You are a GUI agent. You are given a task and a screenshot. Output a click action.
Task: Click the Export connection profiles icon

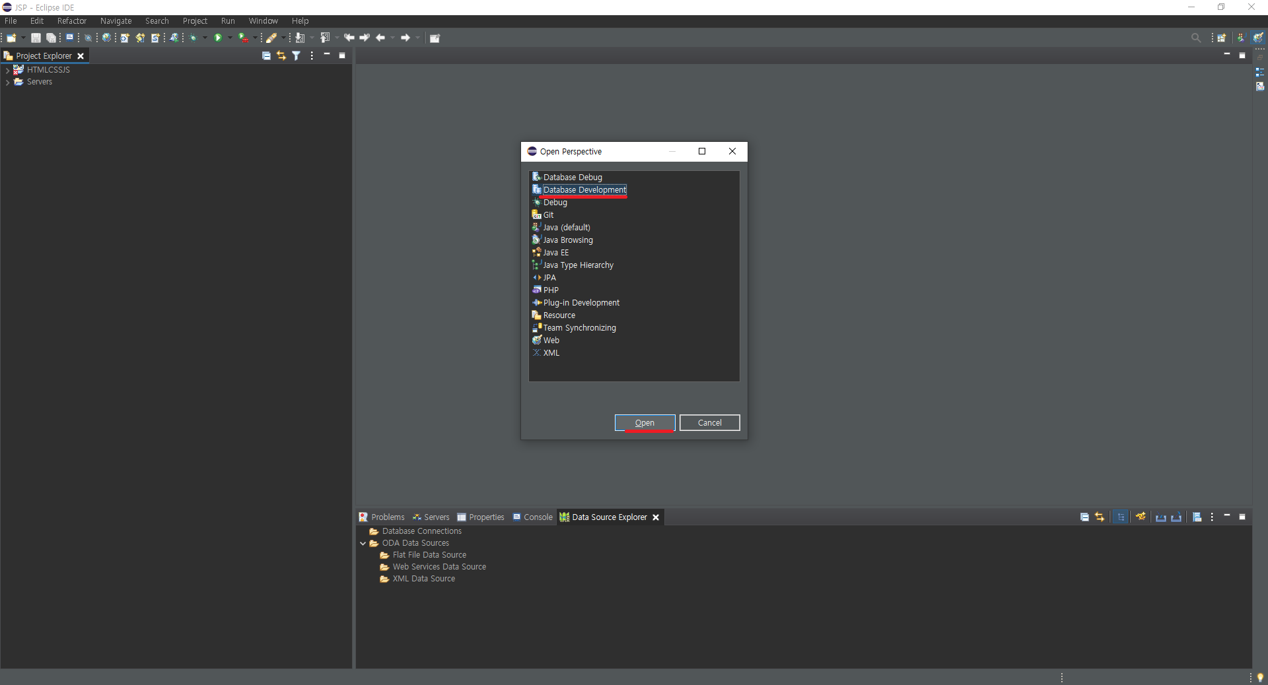tap(1176, 517)
